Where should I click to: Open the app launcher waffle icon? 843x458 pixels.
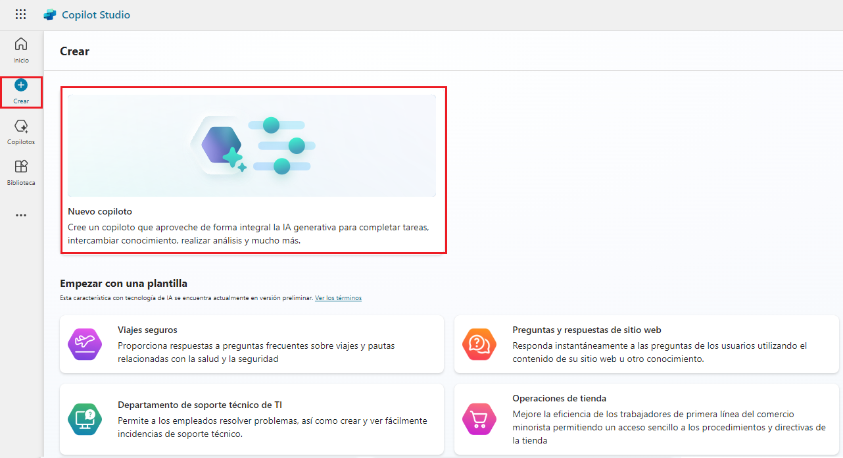click(21, 14)
